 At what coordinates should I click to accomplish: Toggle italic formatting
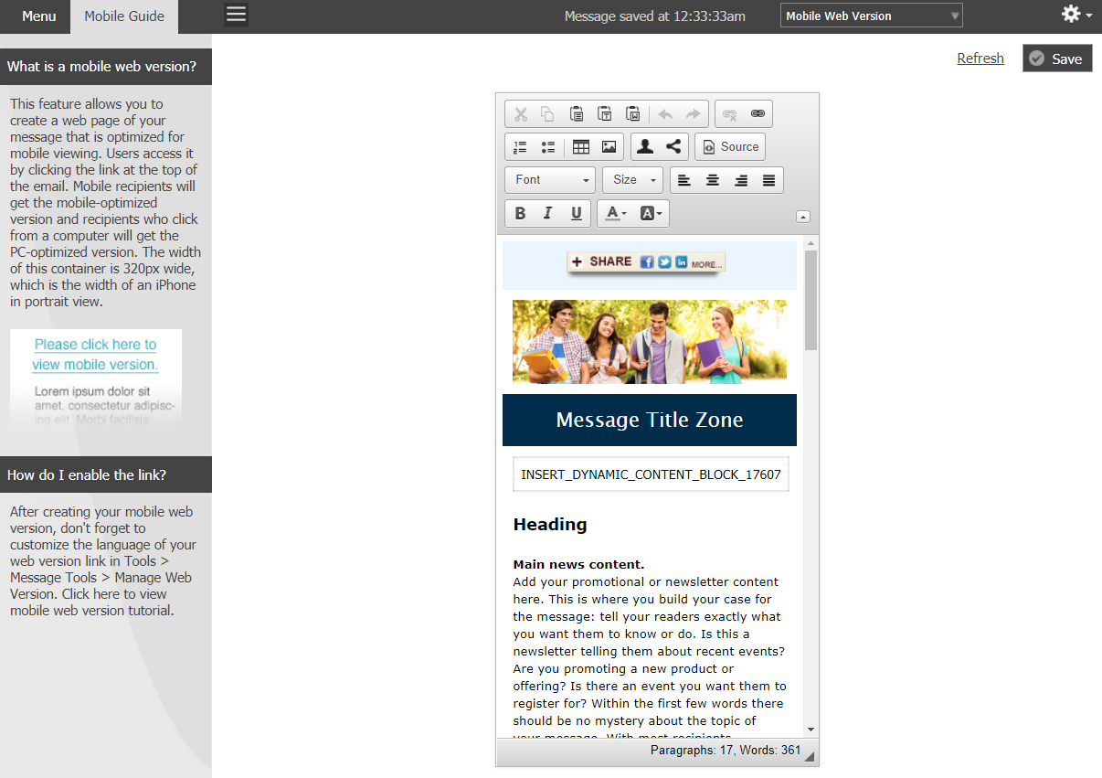coord(548,214)
